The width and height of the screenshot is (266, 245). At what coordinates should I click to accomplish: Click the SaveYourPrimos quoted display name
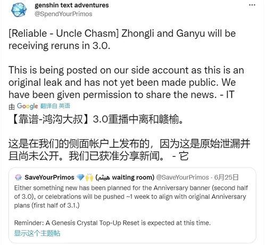49,178
